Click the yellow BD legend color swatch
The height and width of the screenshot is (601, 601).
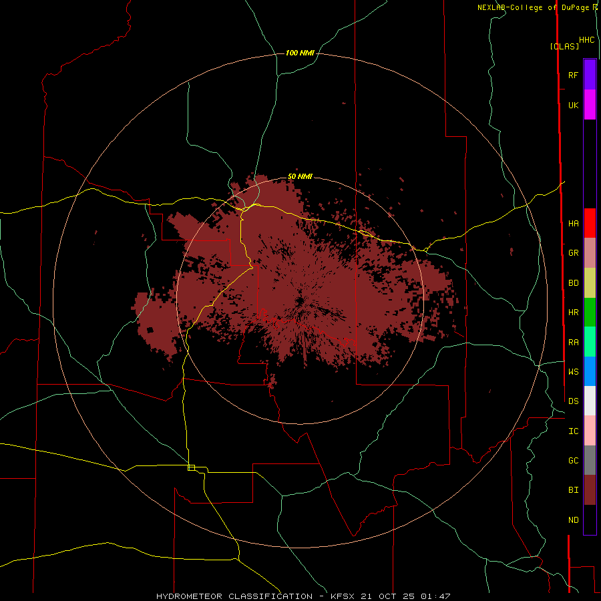[590, 282]
